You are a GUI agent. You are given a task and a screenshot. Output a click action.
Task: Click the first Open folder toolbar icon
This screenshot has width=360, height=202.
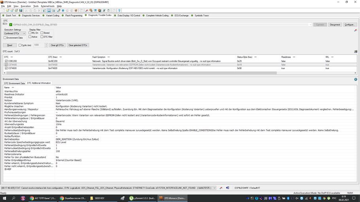(8, 11)
